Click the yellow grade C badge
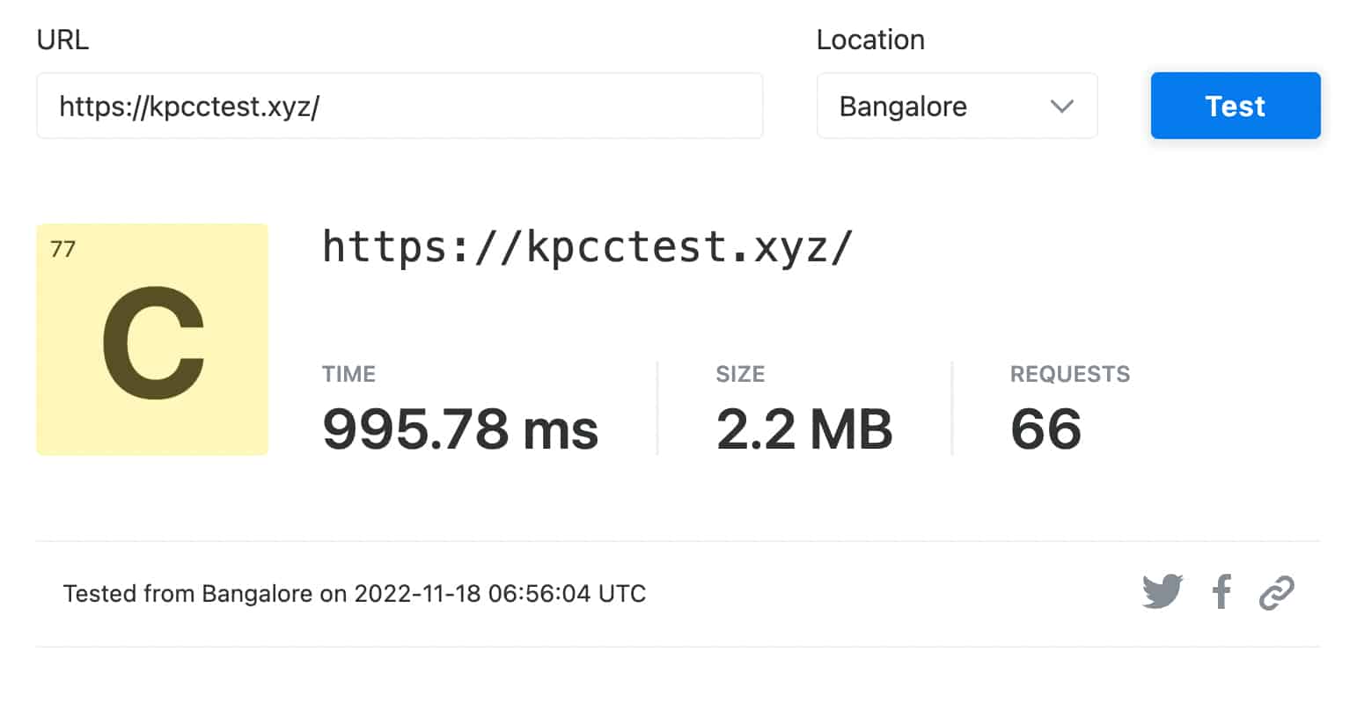Image resolution: width=1357 pixels, height=711 pixels. [152, 340]
